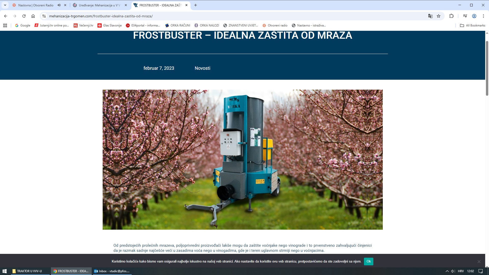
Task: Expand the All Bookmarks folder
Action: (472, 25)
